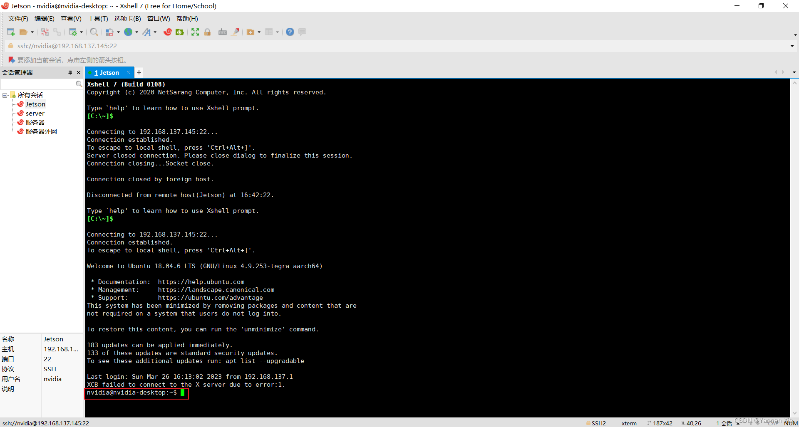Toggle the highlight pen tool
The image size is (799, 427).
(x=235, y=32)
